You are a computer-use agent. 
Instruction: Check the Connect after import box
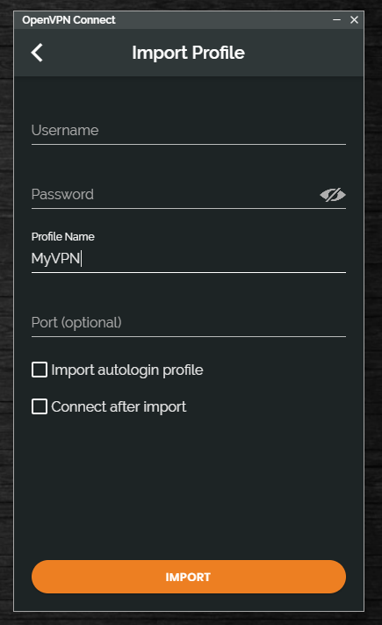(x=40, y=407)
